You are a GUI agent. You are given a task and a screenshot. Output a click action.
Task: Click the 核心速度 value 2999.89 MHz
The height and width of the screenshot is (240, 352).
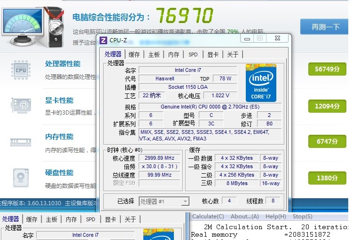(159, 158)
